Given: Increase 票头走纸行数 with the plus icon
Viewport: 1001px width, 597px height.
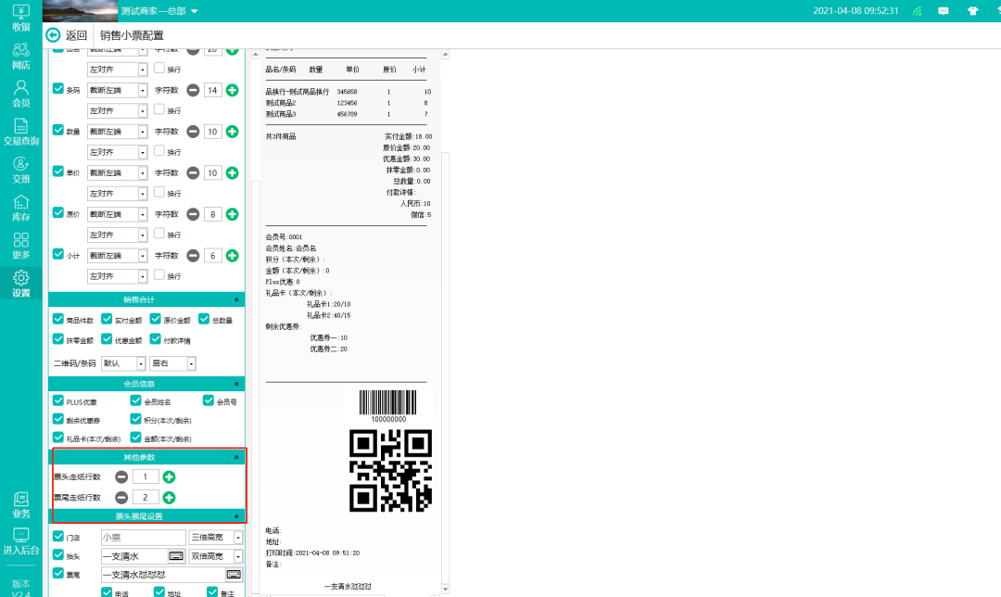Looking at the screenshot, I should point(170,477).
